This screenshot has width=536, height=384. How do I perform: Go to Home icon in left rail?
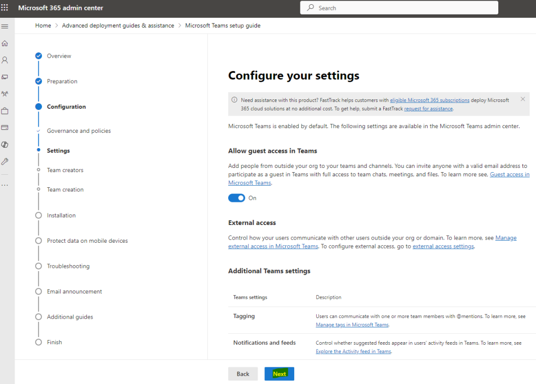pos(5,43)
